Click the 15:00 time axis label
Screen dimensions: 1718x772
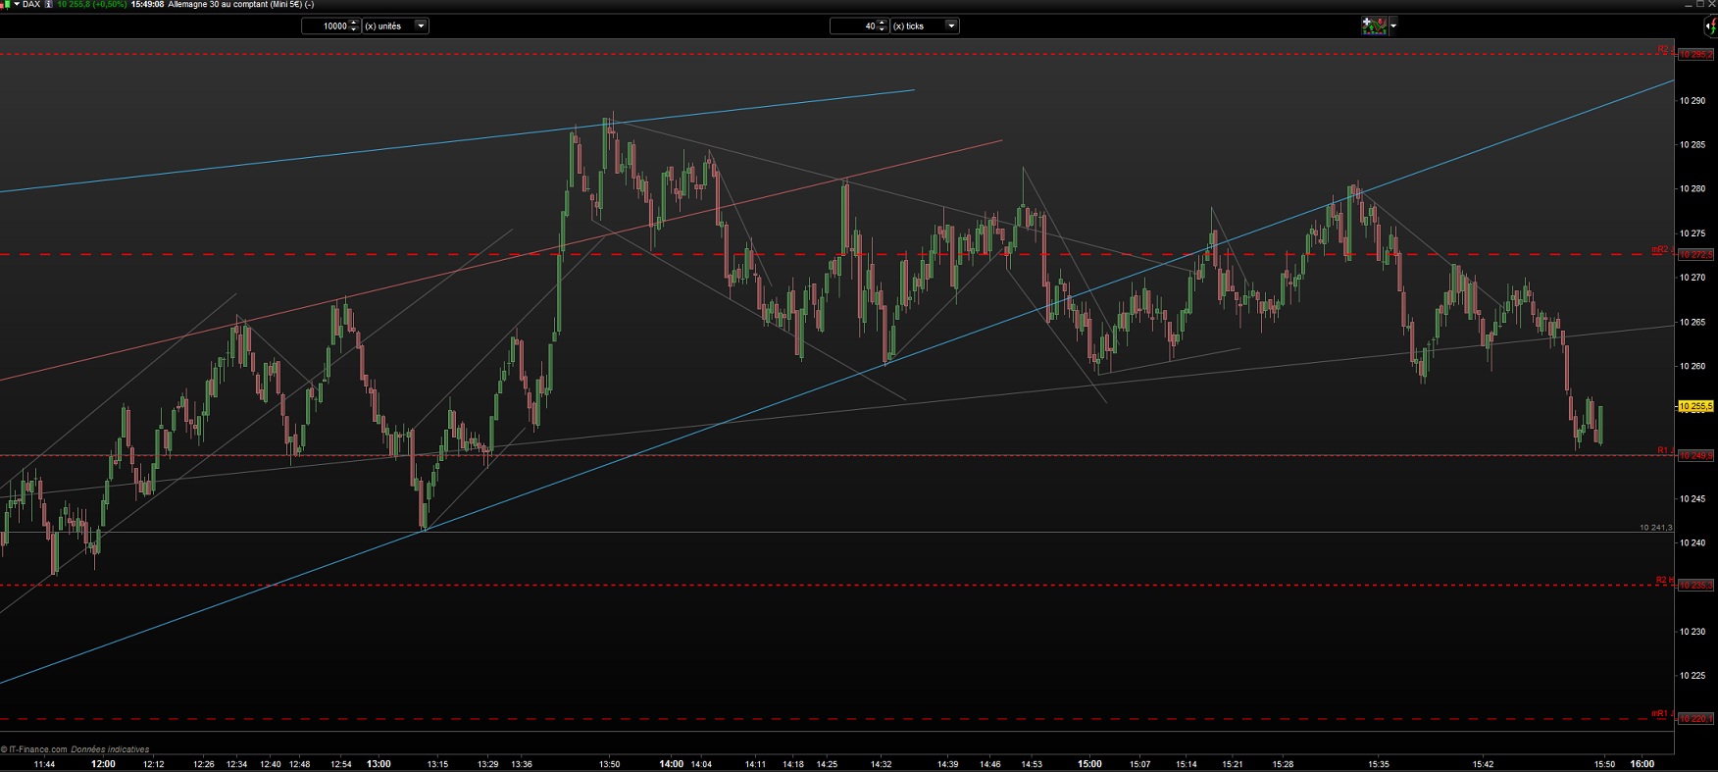click(1089, 764)
